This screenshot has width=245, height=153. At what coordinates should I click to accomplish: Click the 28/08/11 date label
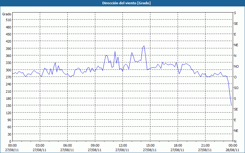(232, 150)
